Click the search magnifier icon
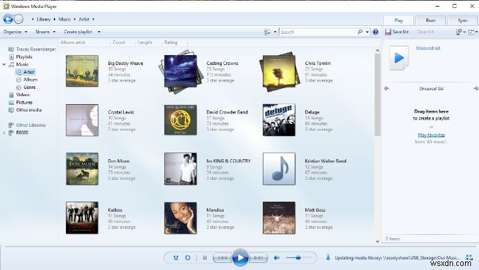This screenshot has height=270, width=479. coord(360,32)
